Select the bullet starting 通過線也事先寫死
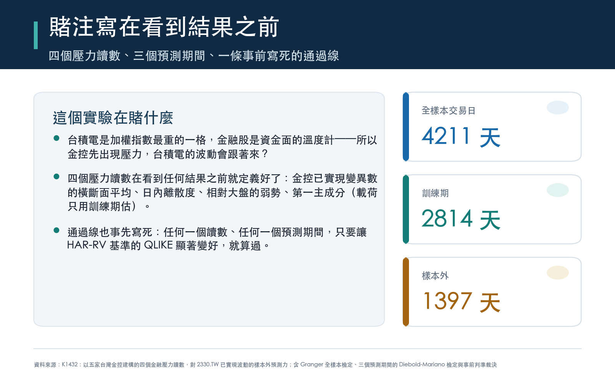 click(217, 238)
